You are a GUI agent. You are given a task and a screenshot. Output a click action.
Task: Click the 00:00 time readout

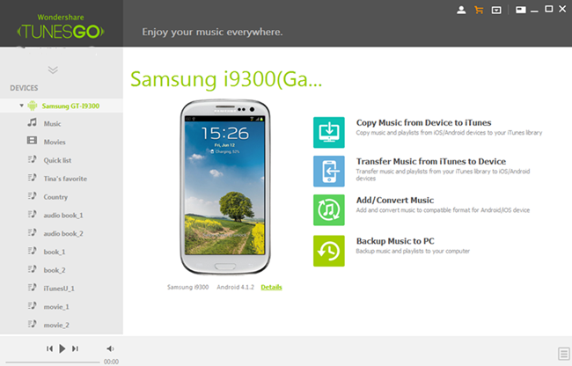[111, 362]
